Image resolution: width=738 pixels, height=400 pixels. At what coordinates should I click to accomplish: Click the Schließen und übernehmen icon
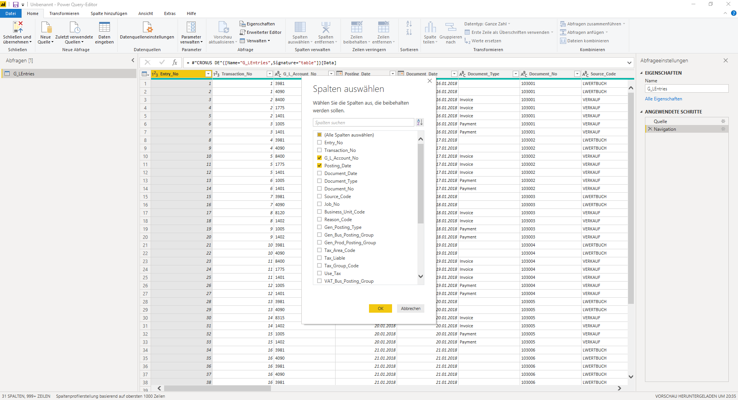18,27
